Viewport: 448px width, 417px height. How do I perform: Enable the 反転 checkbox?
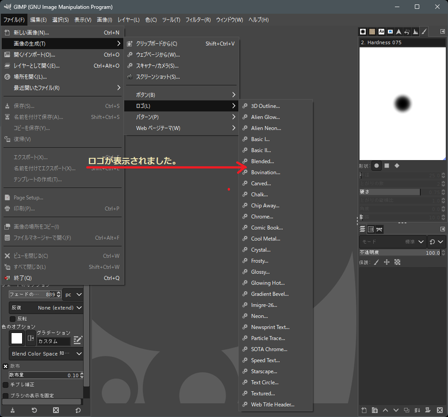[12, 319]
